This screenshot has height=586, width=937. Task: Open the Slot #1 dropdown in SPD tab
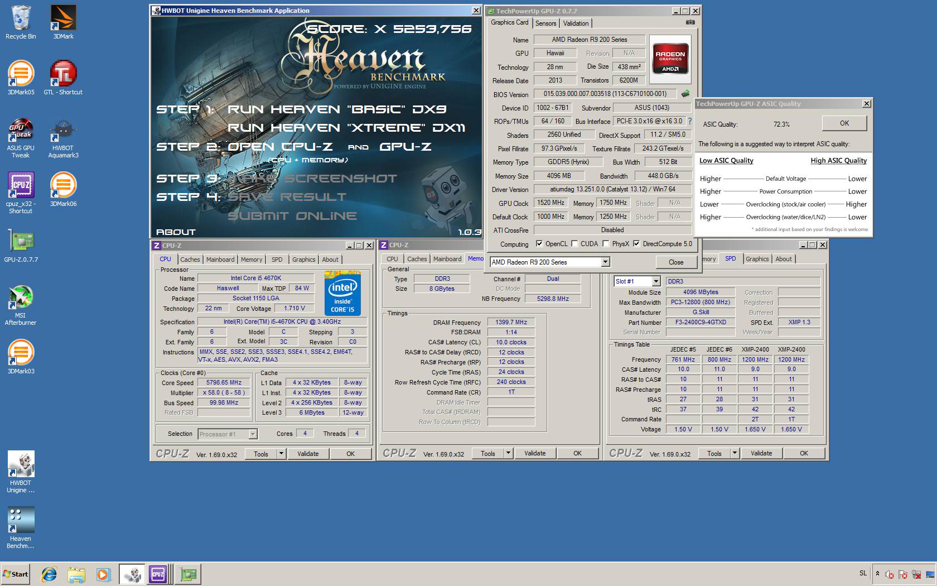pyautogui.click(x=656, y=281)
